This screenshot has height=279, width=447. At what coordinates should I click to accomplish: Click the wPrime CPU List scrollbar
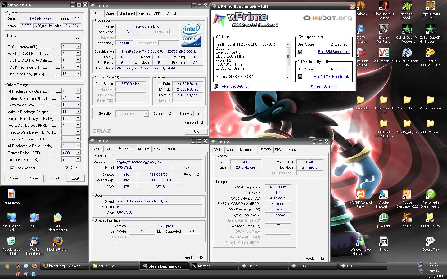[x=288, y=60]
